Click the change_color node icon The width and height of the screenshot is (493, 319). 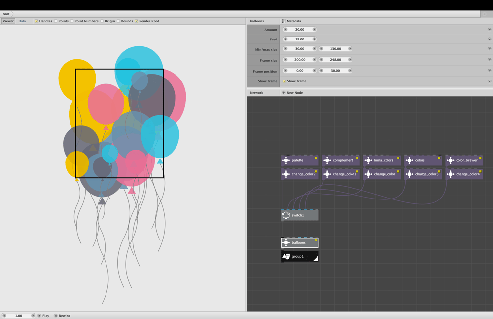(x=368, y=174)
